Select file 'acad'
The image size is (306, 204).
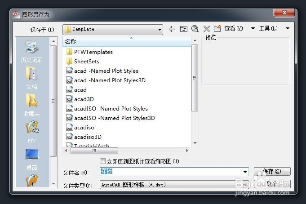[x=76, y=90]
